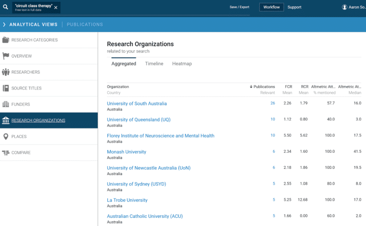This screenshot has height=226, width=366.
Task: Open the Researchers view
Action: point(49,72)
